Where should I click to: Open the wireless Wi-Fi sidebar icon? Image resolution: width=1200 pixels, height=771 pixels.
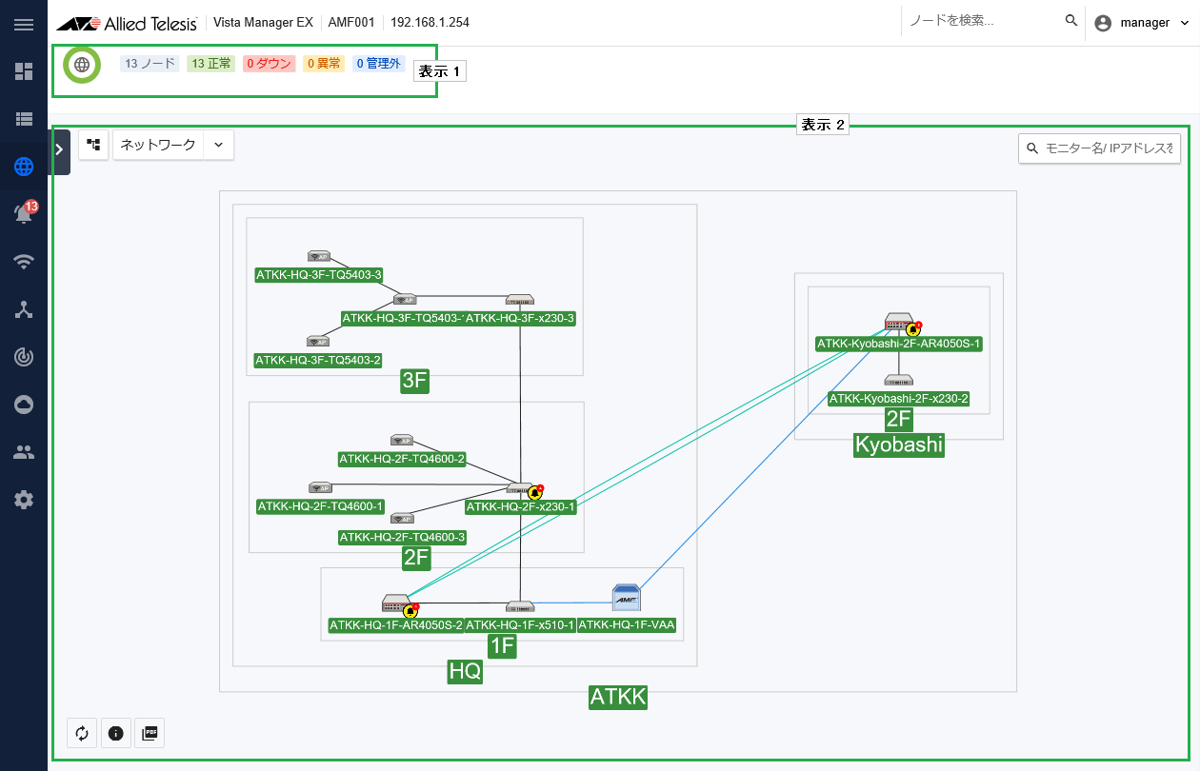tap(24, 262)
